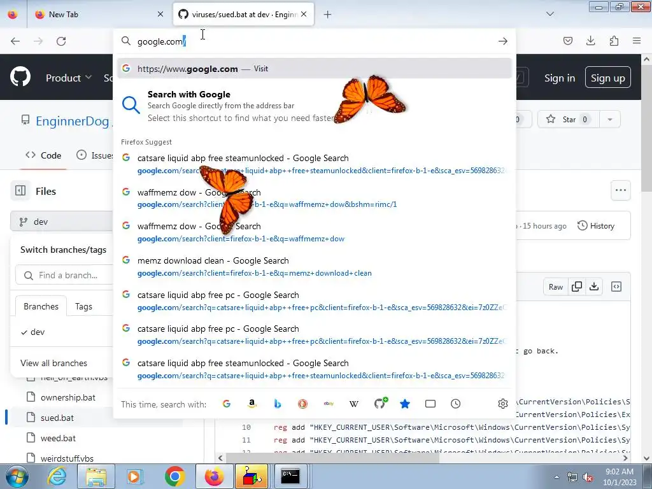The height and width of the screenshot is (489, 652).
Task: Star the repository
Action: pyautogui.click(x=568, y=119)
